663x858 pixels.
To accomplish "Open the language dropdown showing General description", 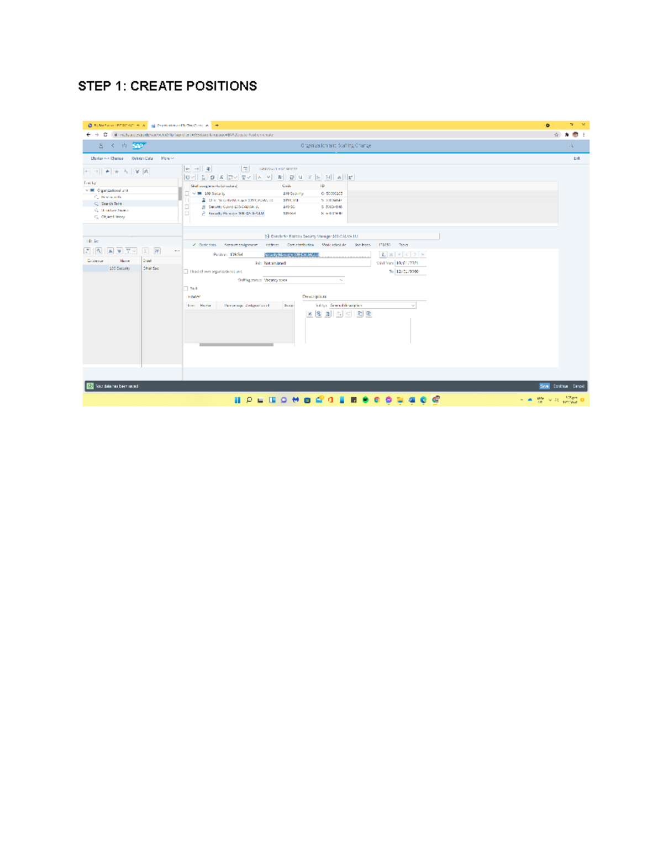I will [x=413, y=306].
